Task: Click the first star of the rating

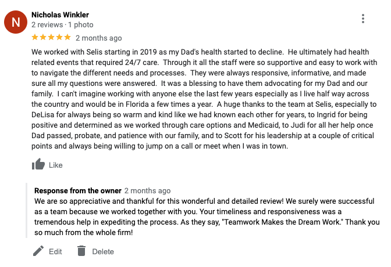Action: point(35,37)
